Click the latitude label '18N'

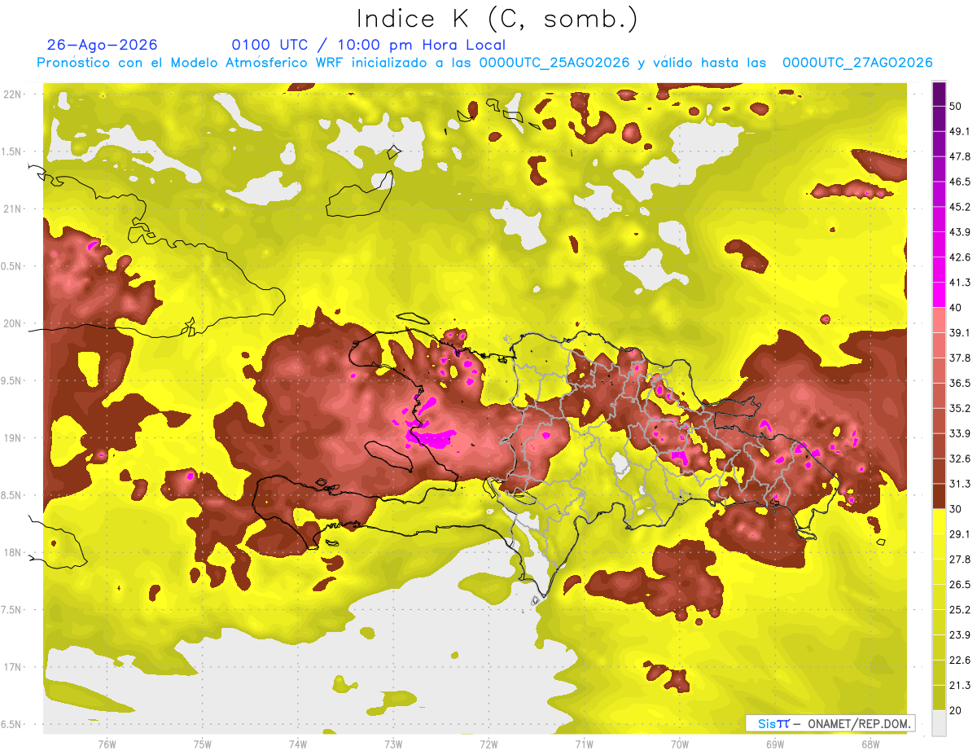14,553
